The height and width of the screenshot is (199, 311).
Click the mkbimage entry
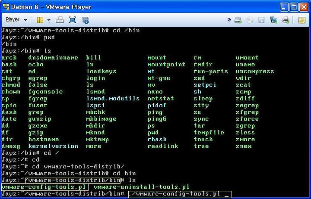[102, 119]
